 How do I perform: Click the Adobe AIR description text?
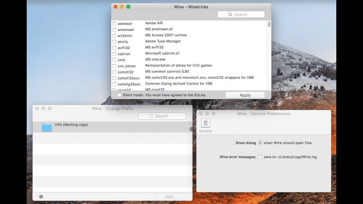[154, 23]
